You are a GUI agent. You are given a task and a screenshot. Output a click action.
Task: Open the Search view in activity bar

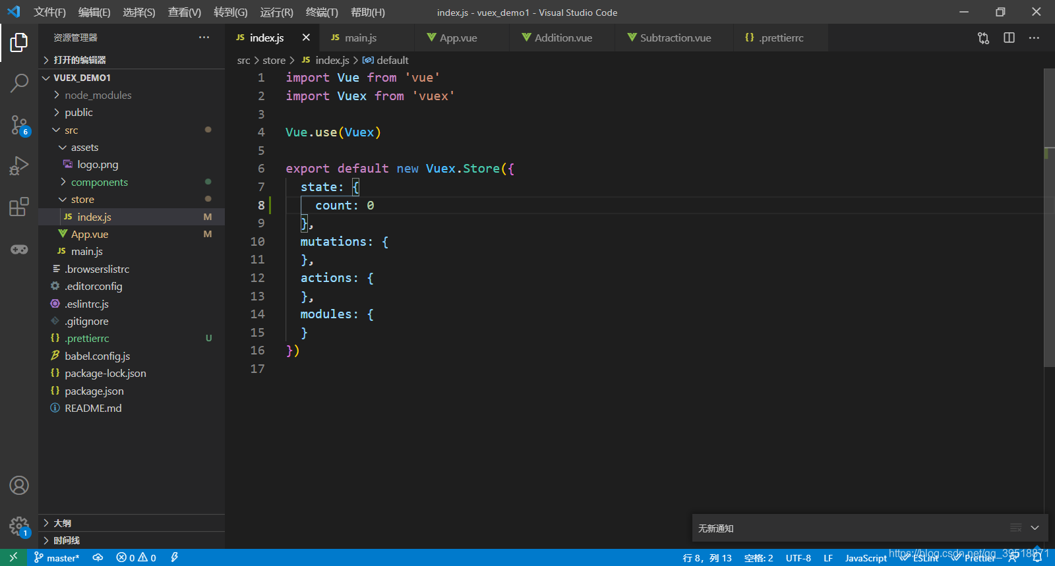[19, 83]
